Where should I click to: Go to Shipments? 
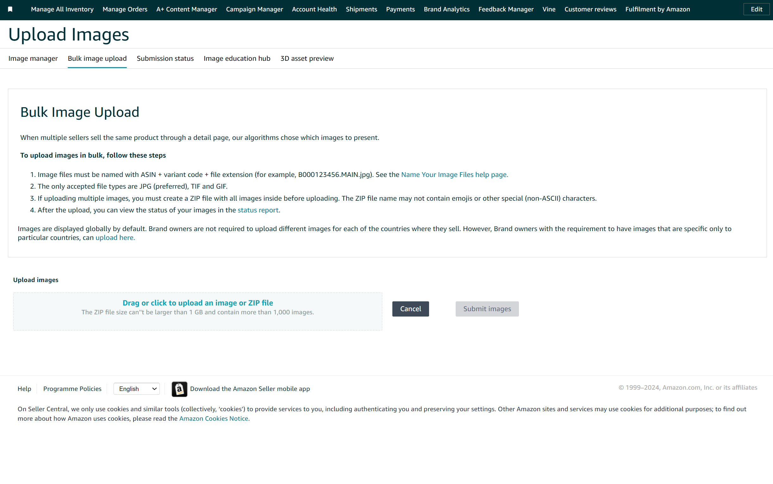[x=361, y=9]
